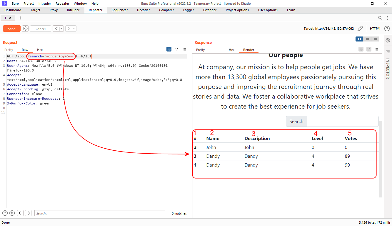Click the Cancel button

[41, 29]
